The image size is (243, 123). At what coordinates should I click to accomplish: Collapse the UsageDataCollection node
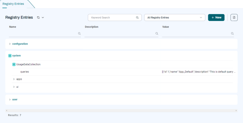coord(14,64)
